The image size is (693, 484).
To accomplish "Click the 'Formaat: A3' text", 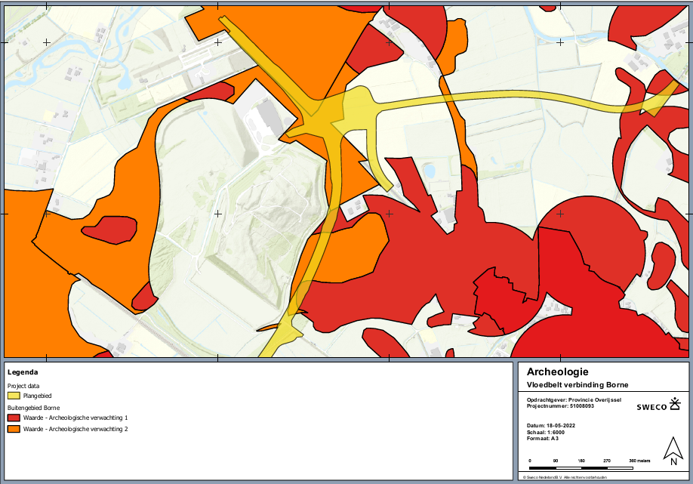I will [542, 439].
